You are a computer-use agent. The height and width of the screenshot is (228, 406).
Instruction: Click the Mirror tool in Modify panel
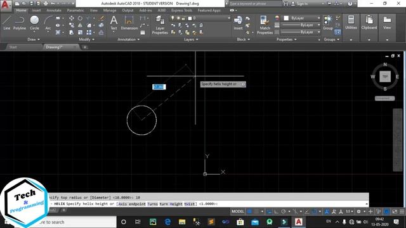pyautogui.click(x=80, y=25)
